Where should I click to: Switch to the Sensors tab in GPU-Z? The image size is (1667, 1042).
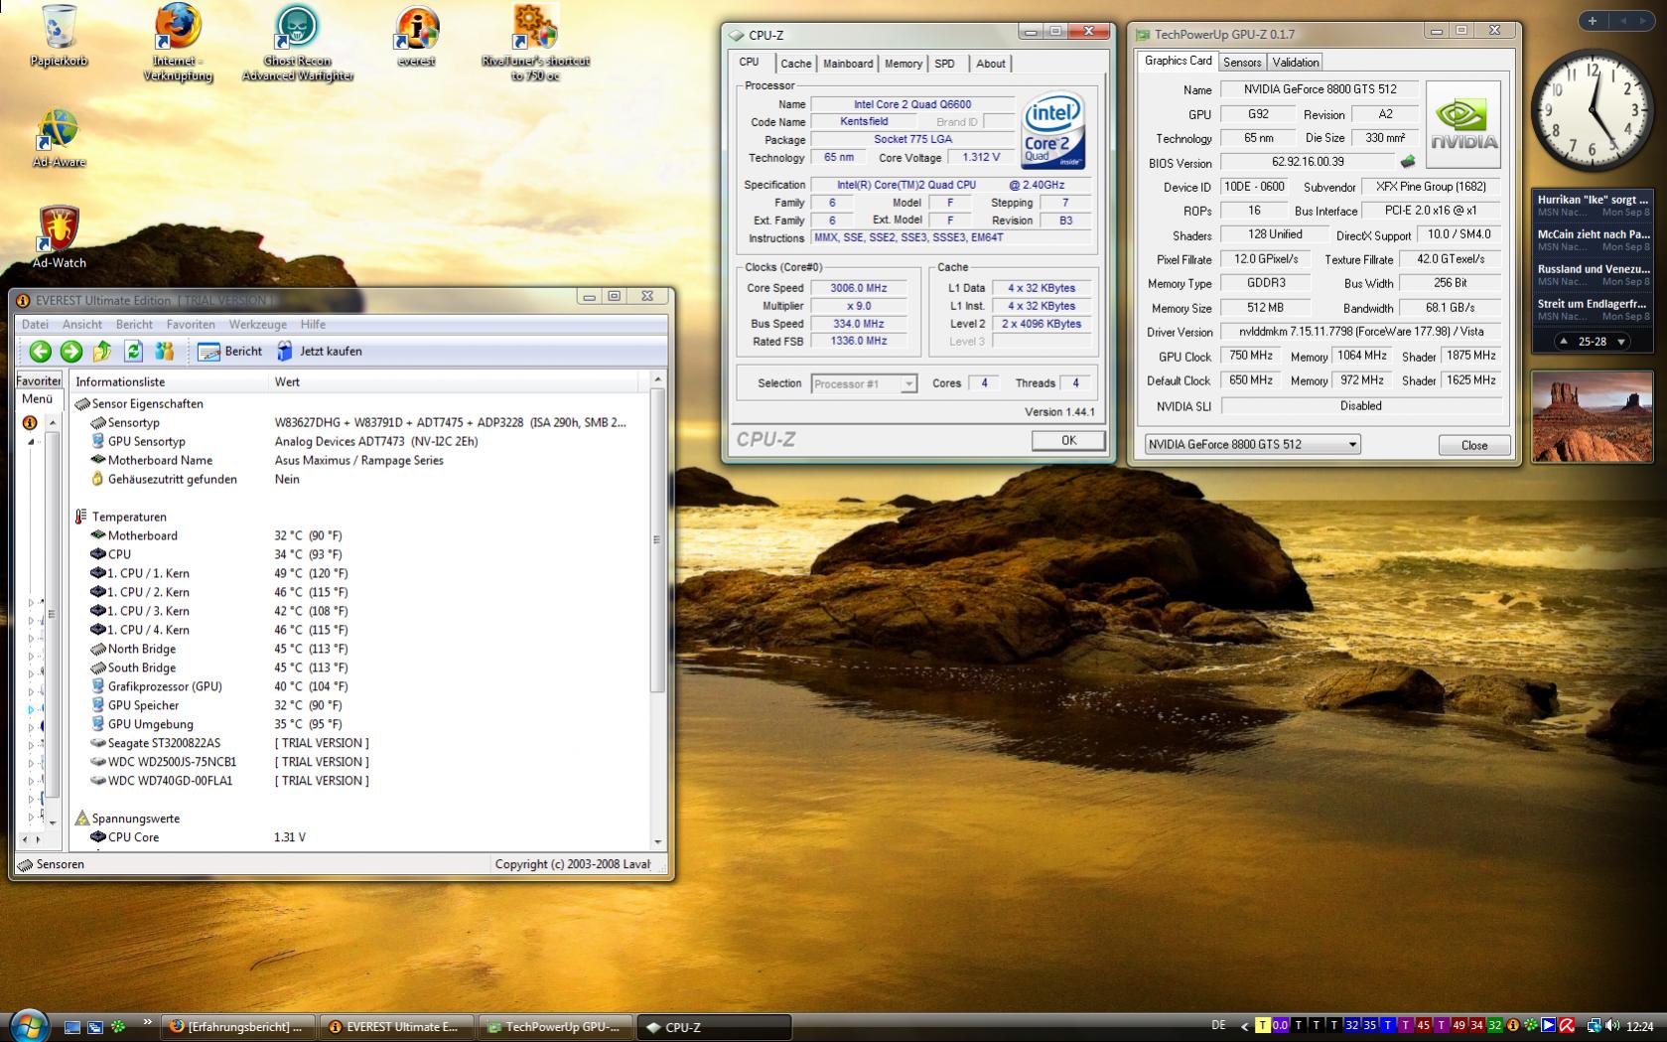tap(1241, 62)
